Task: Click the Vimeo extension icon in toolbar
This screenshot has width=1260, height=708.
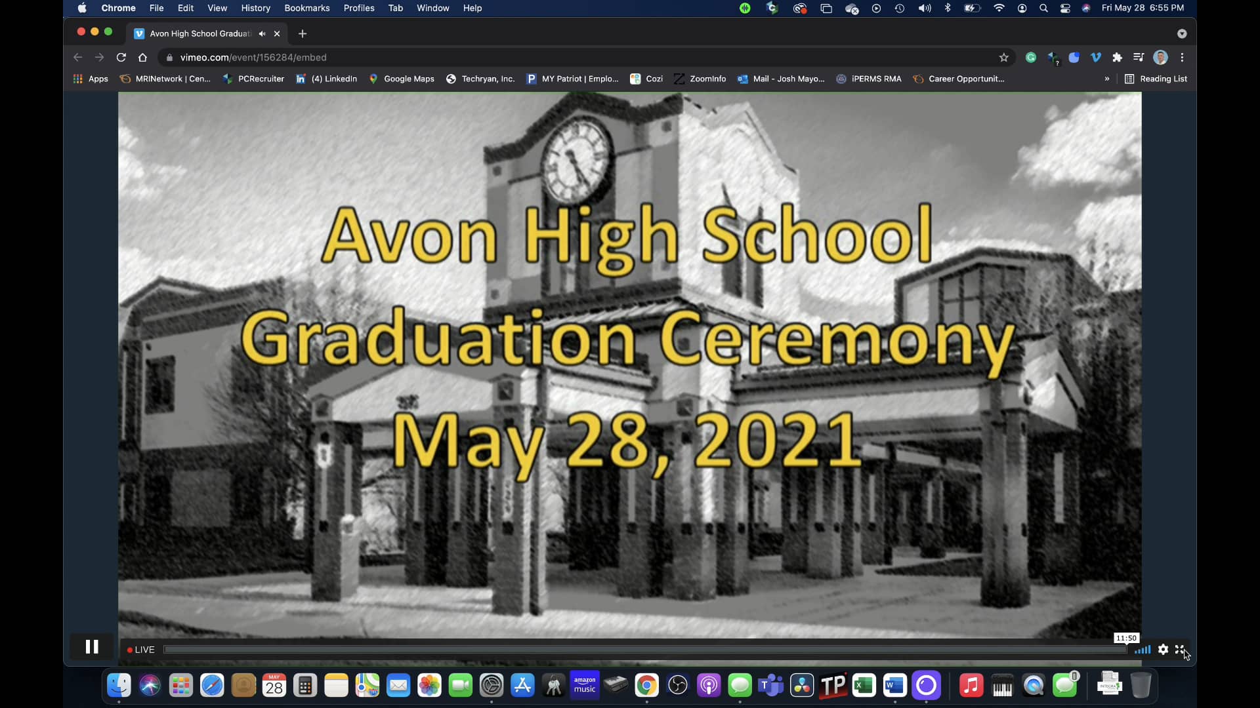Action: (1095, 58)
